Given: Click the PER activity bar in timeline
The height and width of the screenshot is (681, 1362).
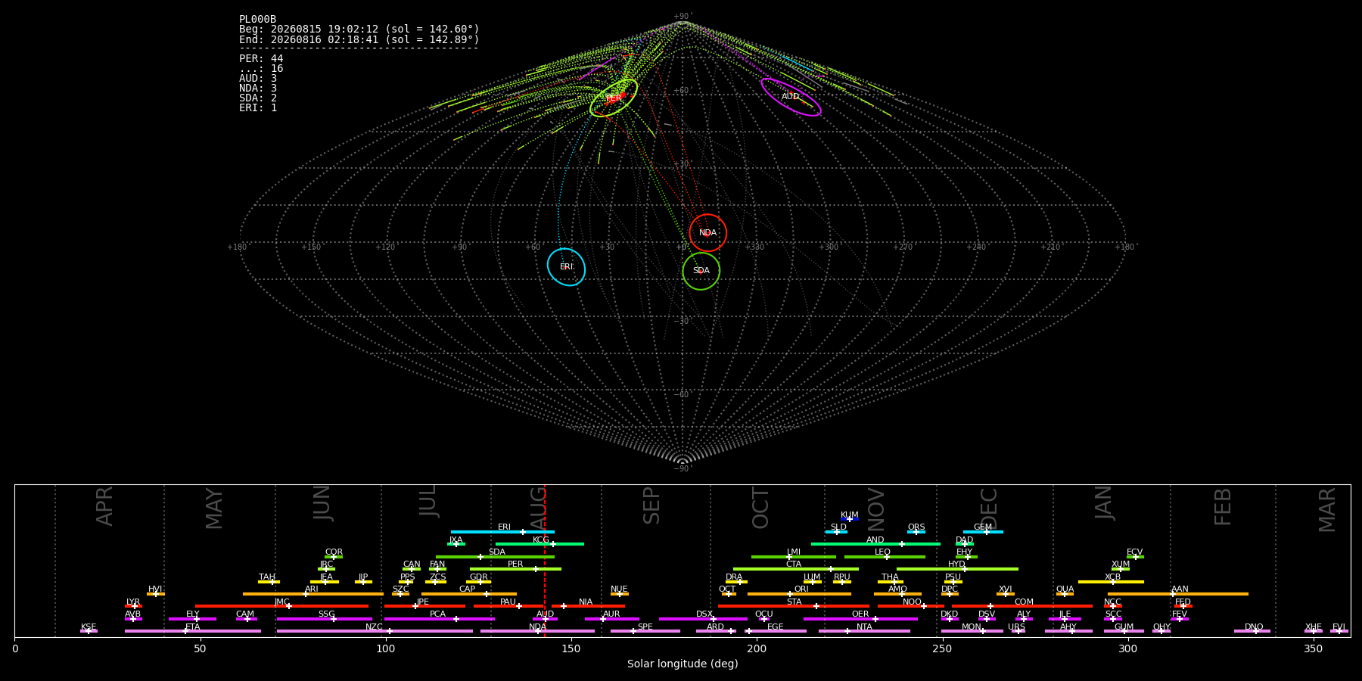Looking at the screenshot, I should 515,569.
